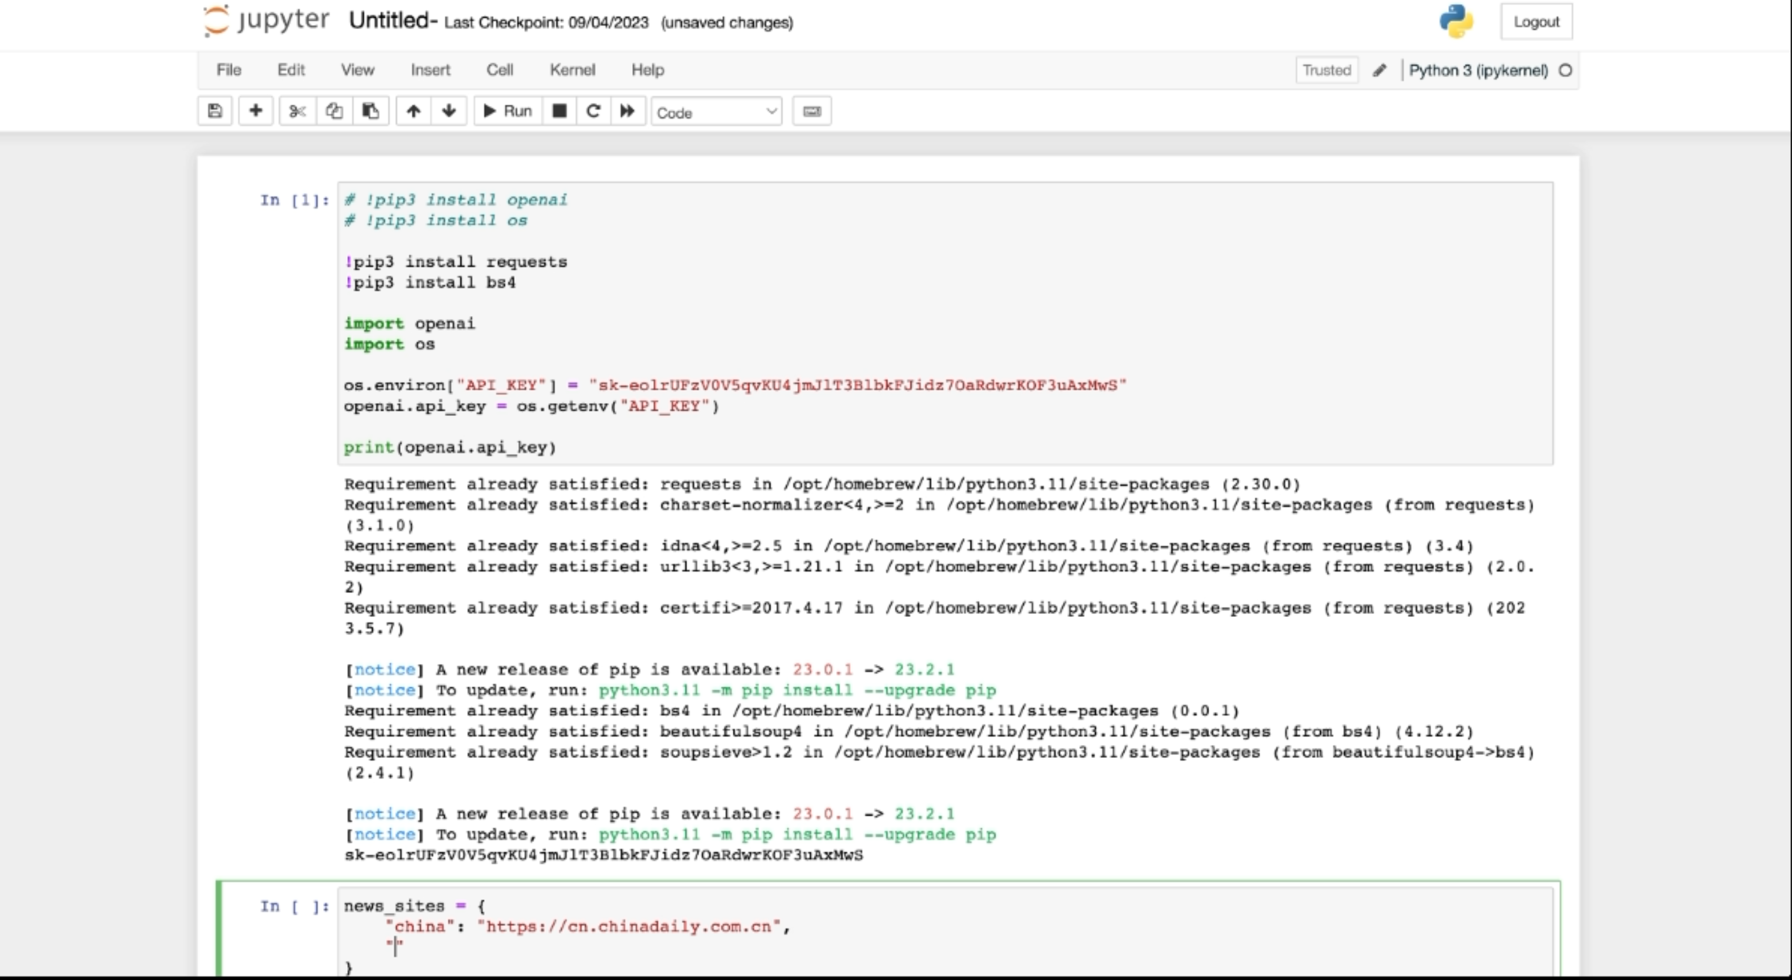
Task: Click the Logout button
Action: pos(1536,22)
